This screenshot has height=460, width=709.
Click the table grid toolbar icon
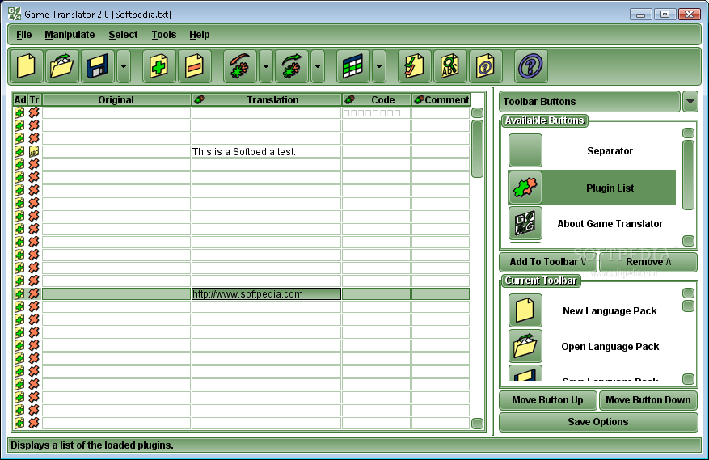[x=353, y=66]
